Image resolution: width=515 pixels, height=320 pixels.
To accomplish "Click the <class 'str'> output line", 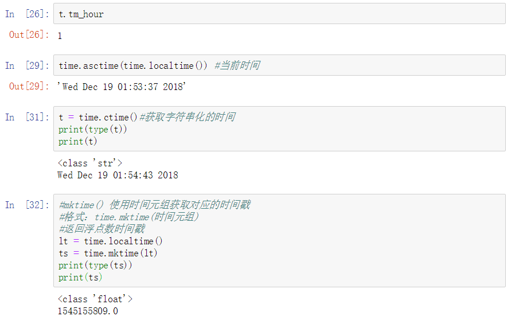I will 90,163.
